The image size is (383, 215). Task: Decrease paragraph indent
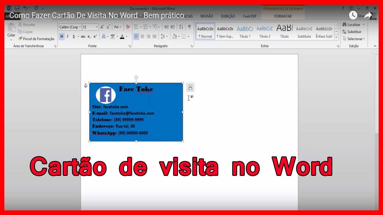pyautogui.click(x=167, y=27)
